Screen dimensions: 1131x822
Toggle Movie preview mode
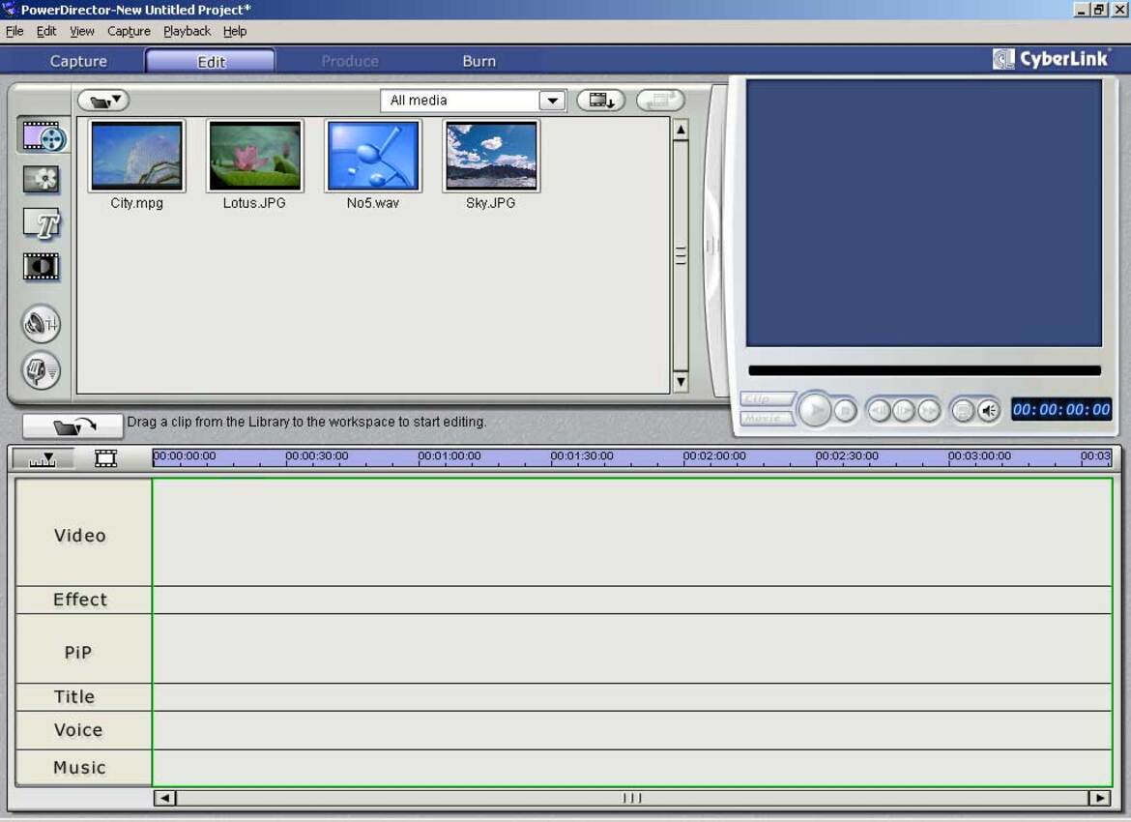[x=767, y=418]
